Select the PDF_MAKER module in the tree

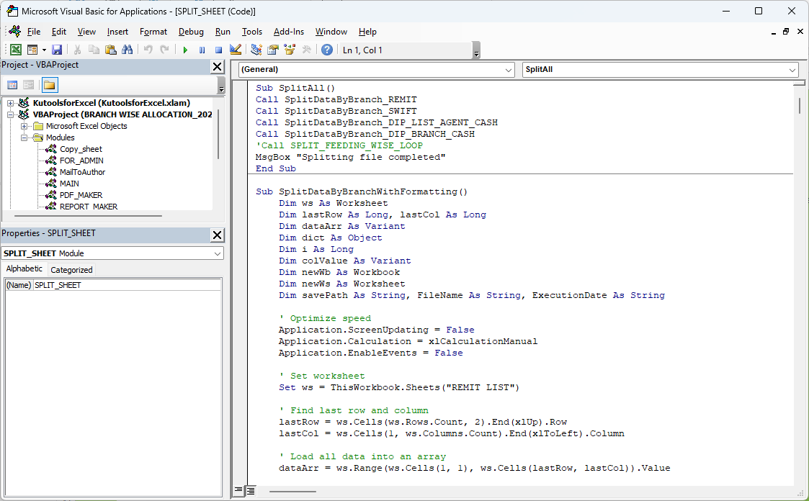tap(81, 195)
